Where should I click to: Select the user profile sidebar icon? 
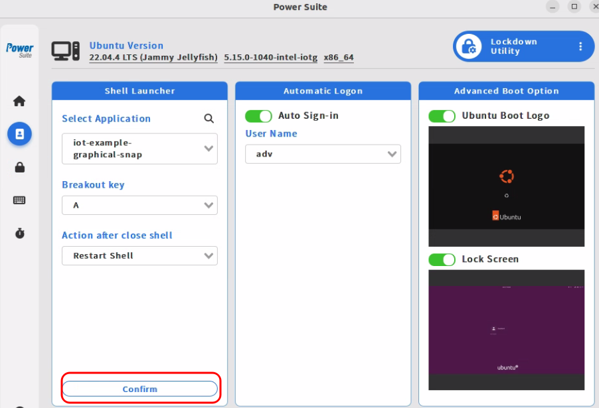tap(19, 134)
